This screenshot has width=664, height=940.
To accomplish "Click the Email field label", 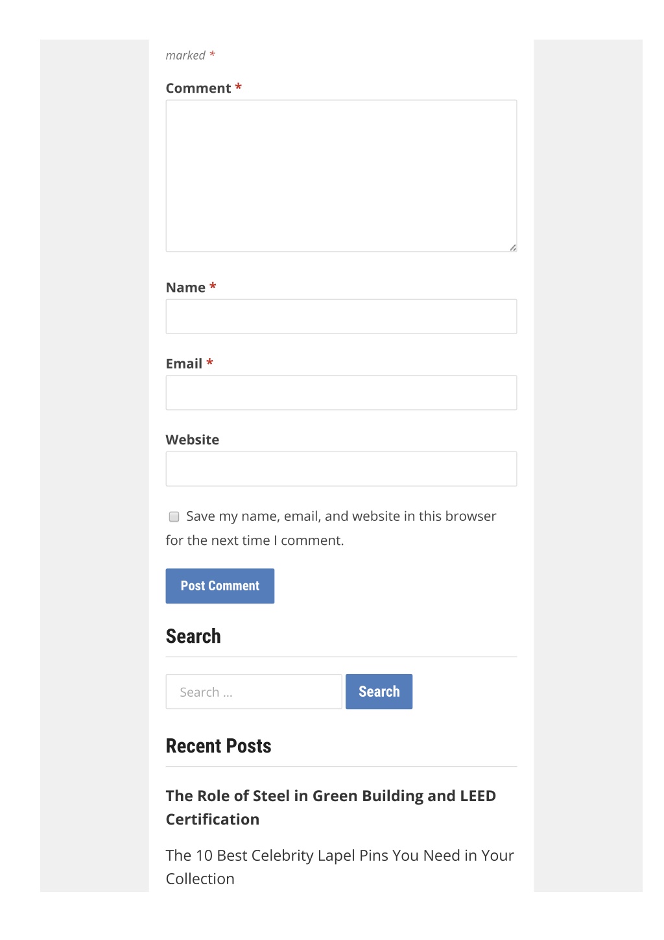I will pos(184,363).
